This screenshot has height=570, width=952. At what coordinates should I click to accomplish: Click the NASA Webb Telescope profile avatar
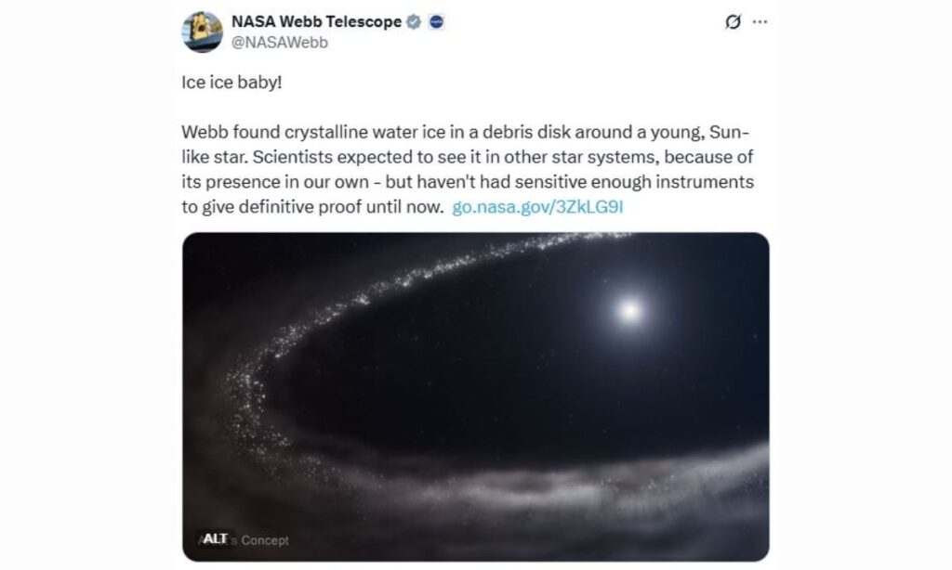pyautogui.click(x=202, y=32)
